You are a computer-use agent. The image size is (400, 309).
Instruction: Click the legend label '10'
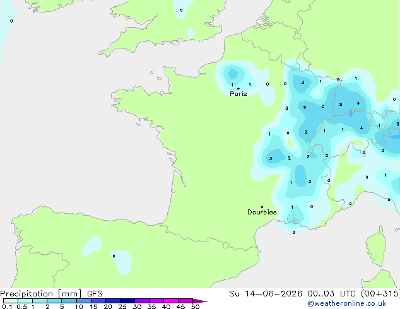(x=79, y=306)
